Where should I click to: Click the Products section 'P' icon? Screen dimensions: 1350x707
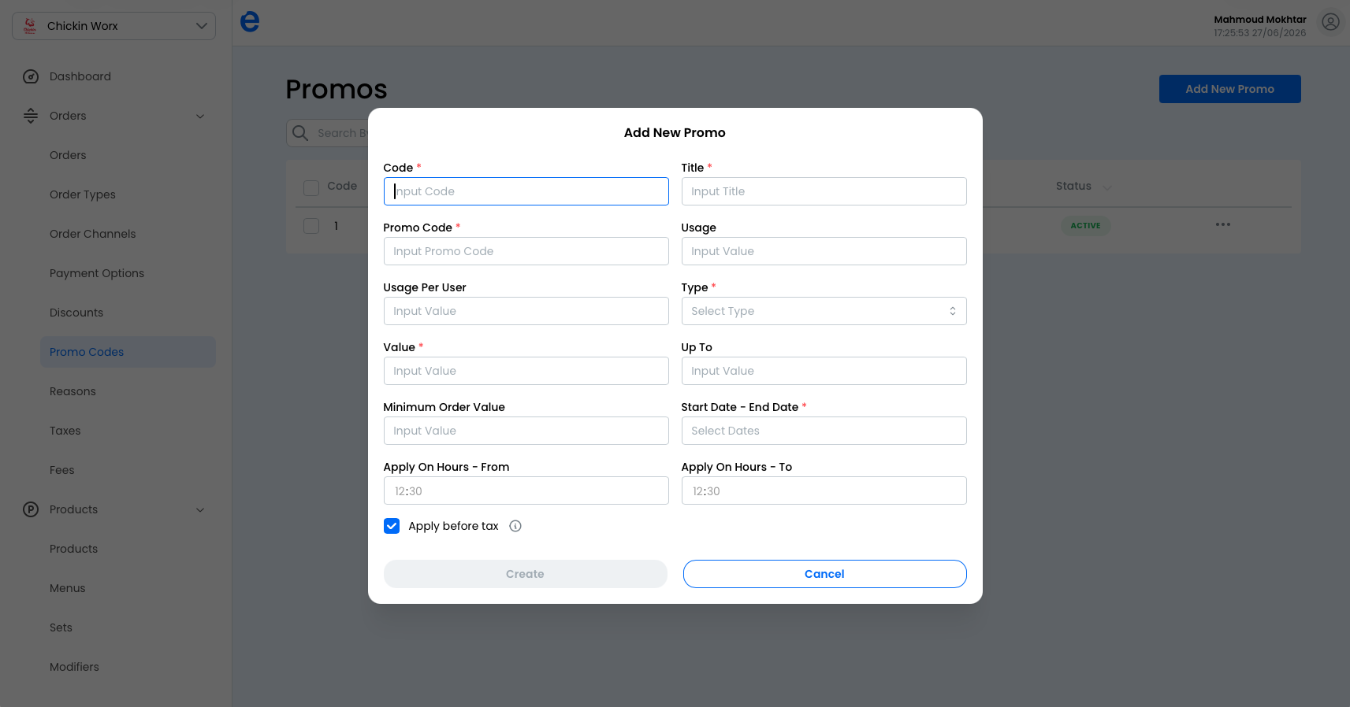[31, 509]
